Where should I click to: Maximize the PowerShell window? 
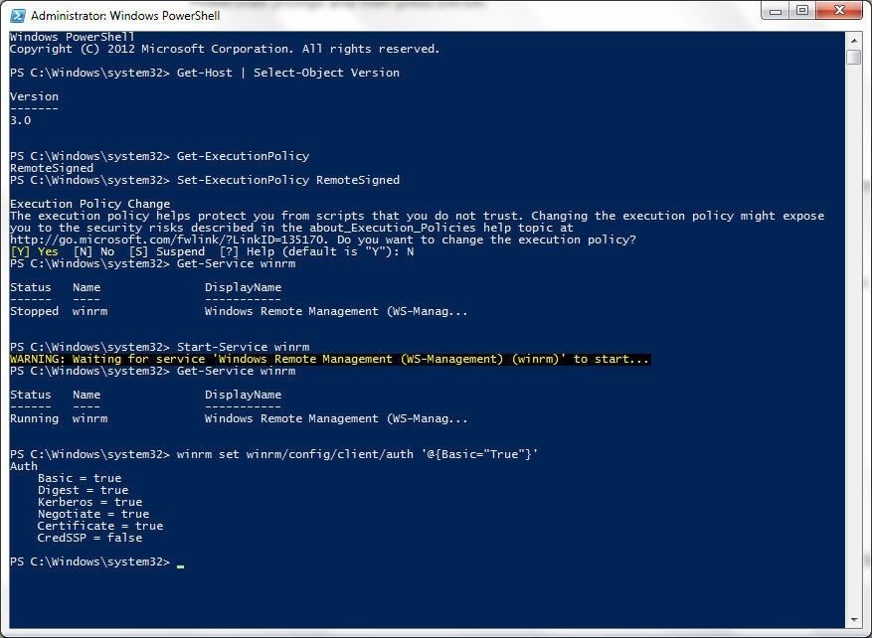pos(802,11)
